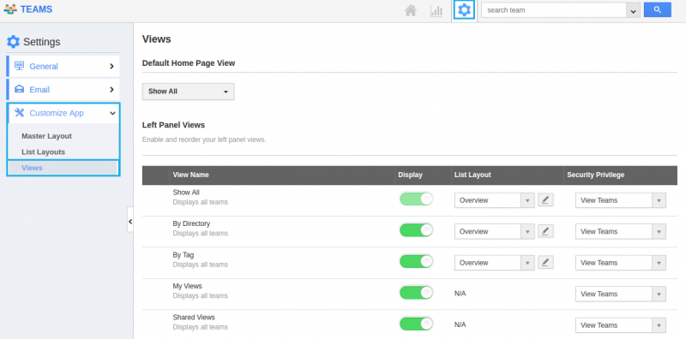The width and height of the screenshot is (686, 339).
Task: Disable the By Tag display switch
Action: (416, 262)
